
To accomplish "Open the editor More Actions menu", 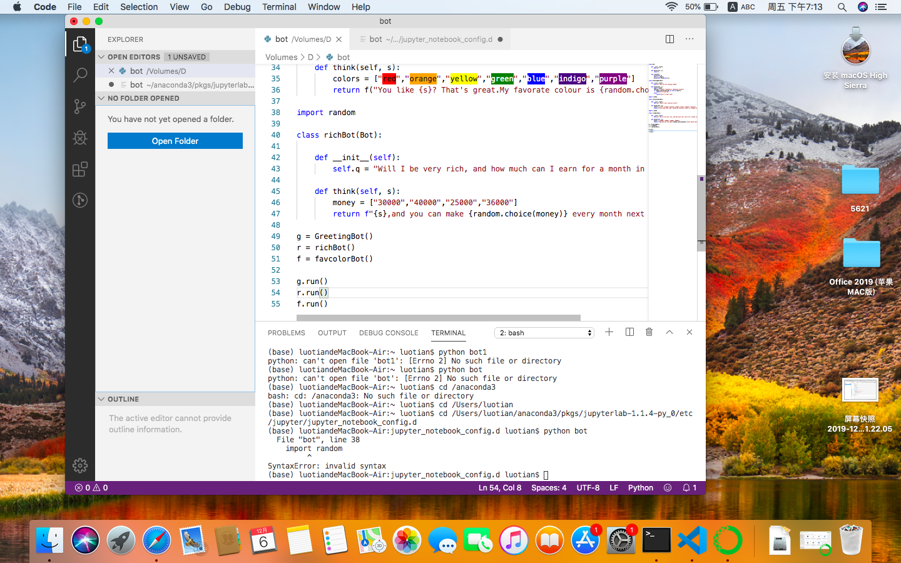I will (690, 39).
